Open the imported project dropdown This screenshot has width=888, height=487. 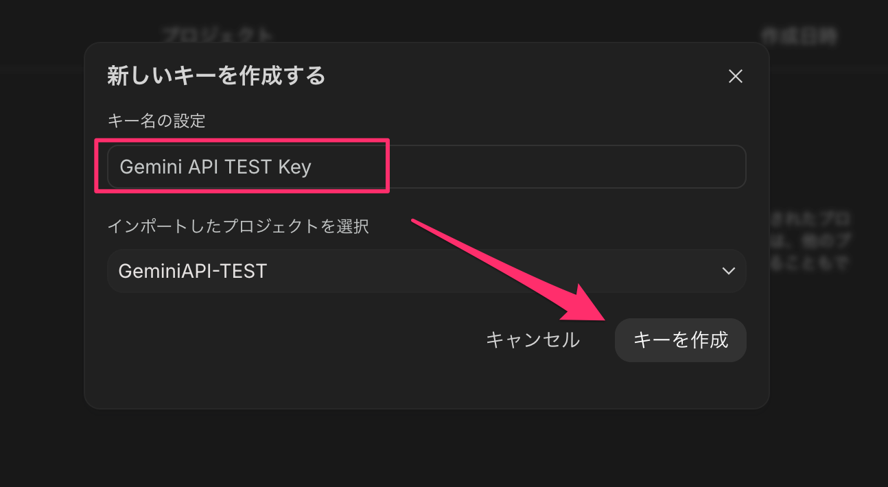(x=425, y=271)
